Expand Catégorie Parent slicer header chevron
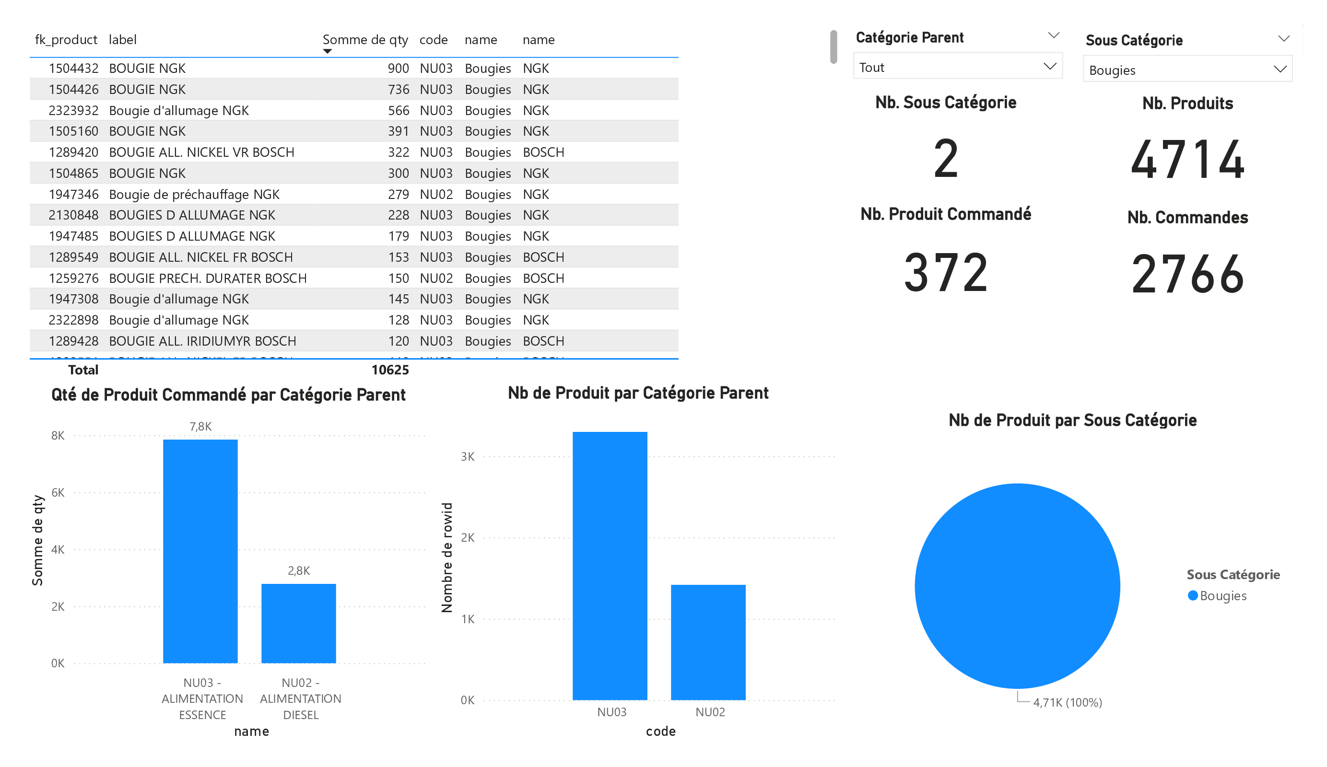The image size is (1327, 767). click(x=1054, y=36)
